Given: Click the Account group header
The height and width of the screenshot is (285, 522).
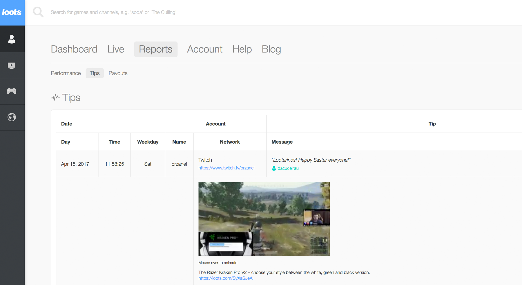Looking at the screenshot, I should coord(216,124).
